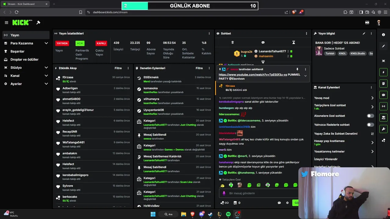
Task: Expand Para Kazanma sidebar section
Action: [x=46, y=43]
